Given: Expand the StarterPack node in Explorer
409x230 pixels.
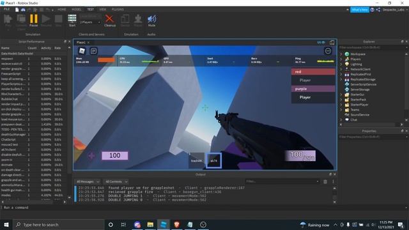Looking at the screenshot, I should (341, 100).
